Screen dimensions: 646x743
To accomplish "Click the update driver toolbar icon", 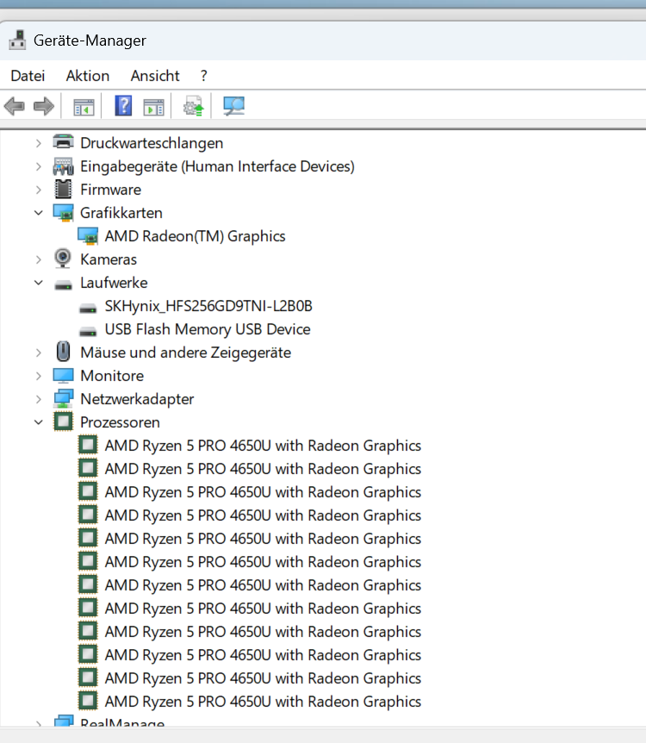I will click(x=193, y=106).
